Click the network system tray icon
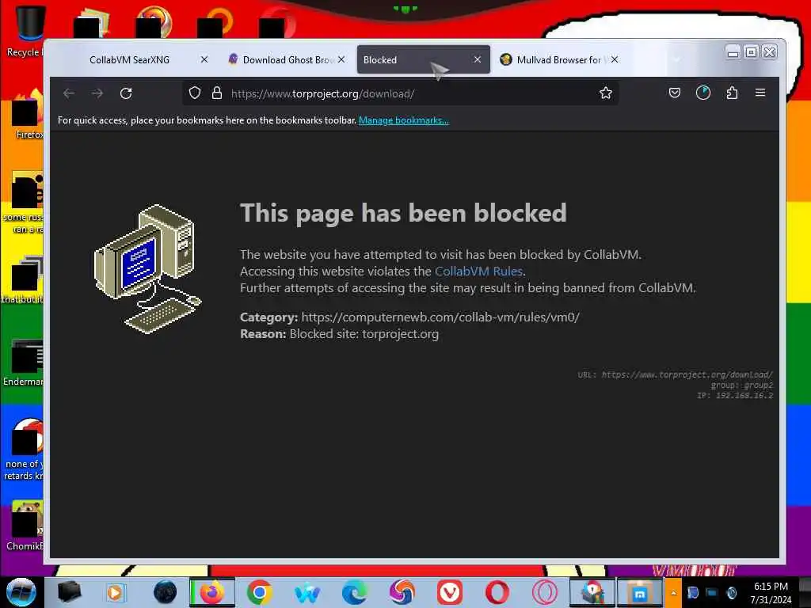 [x=712, y=592]
